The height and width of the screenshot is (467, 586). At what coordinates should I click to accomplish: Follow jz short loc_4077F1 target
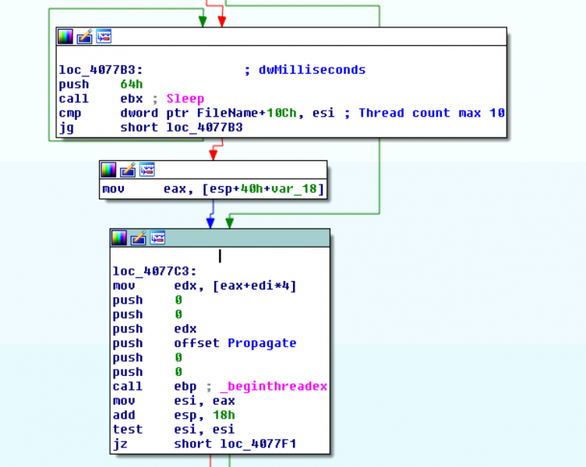258,444
